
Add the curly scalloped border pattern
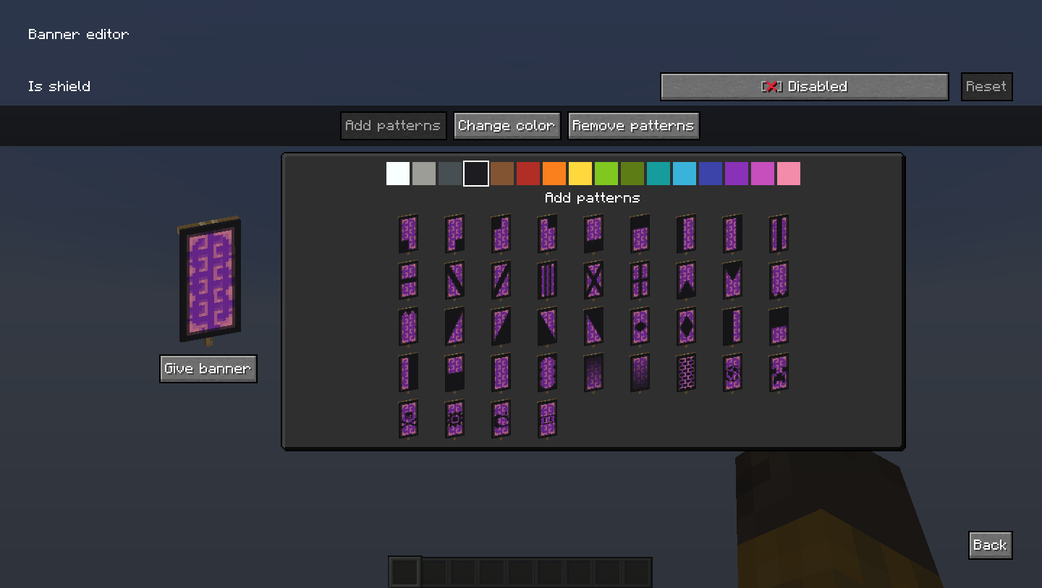(547, 372)
